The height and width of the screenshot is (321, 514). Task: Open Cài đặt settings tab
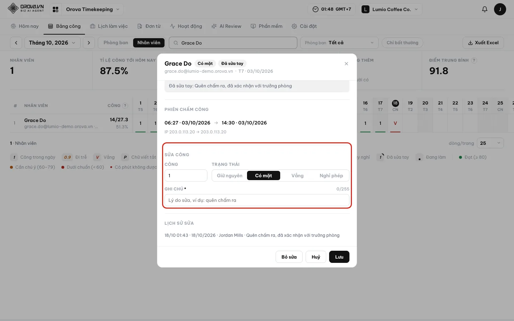tap(304, 26)
